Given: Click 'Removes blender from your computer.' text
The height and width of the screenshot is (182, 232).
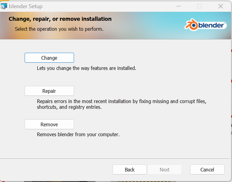Looking at the screenshot, I should (x=78, y=134).
